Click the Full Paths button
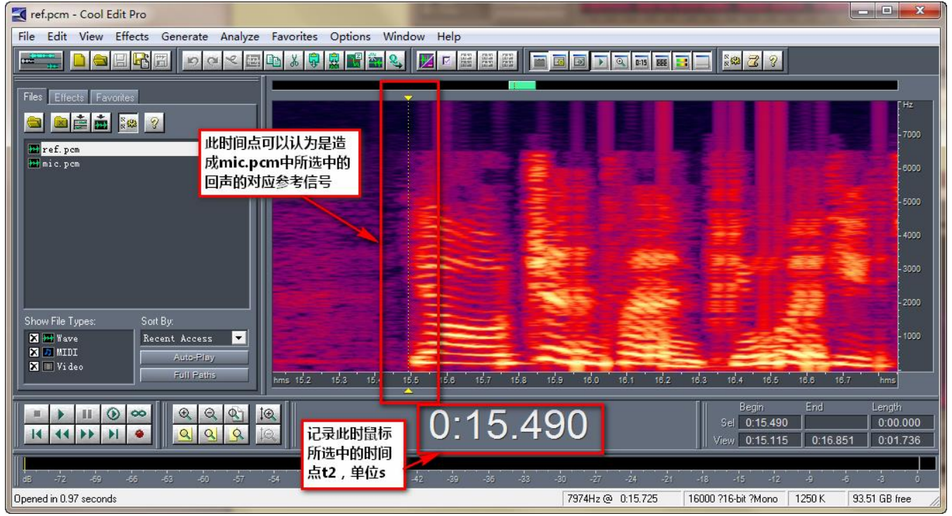 194,375
